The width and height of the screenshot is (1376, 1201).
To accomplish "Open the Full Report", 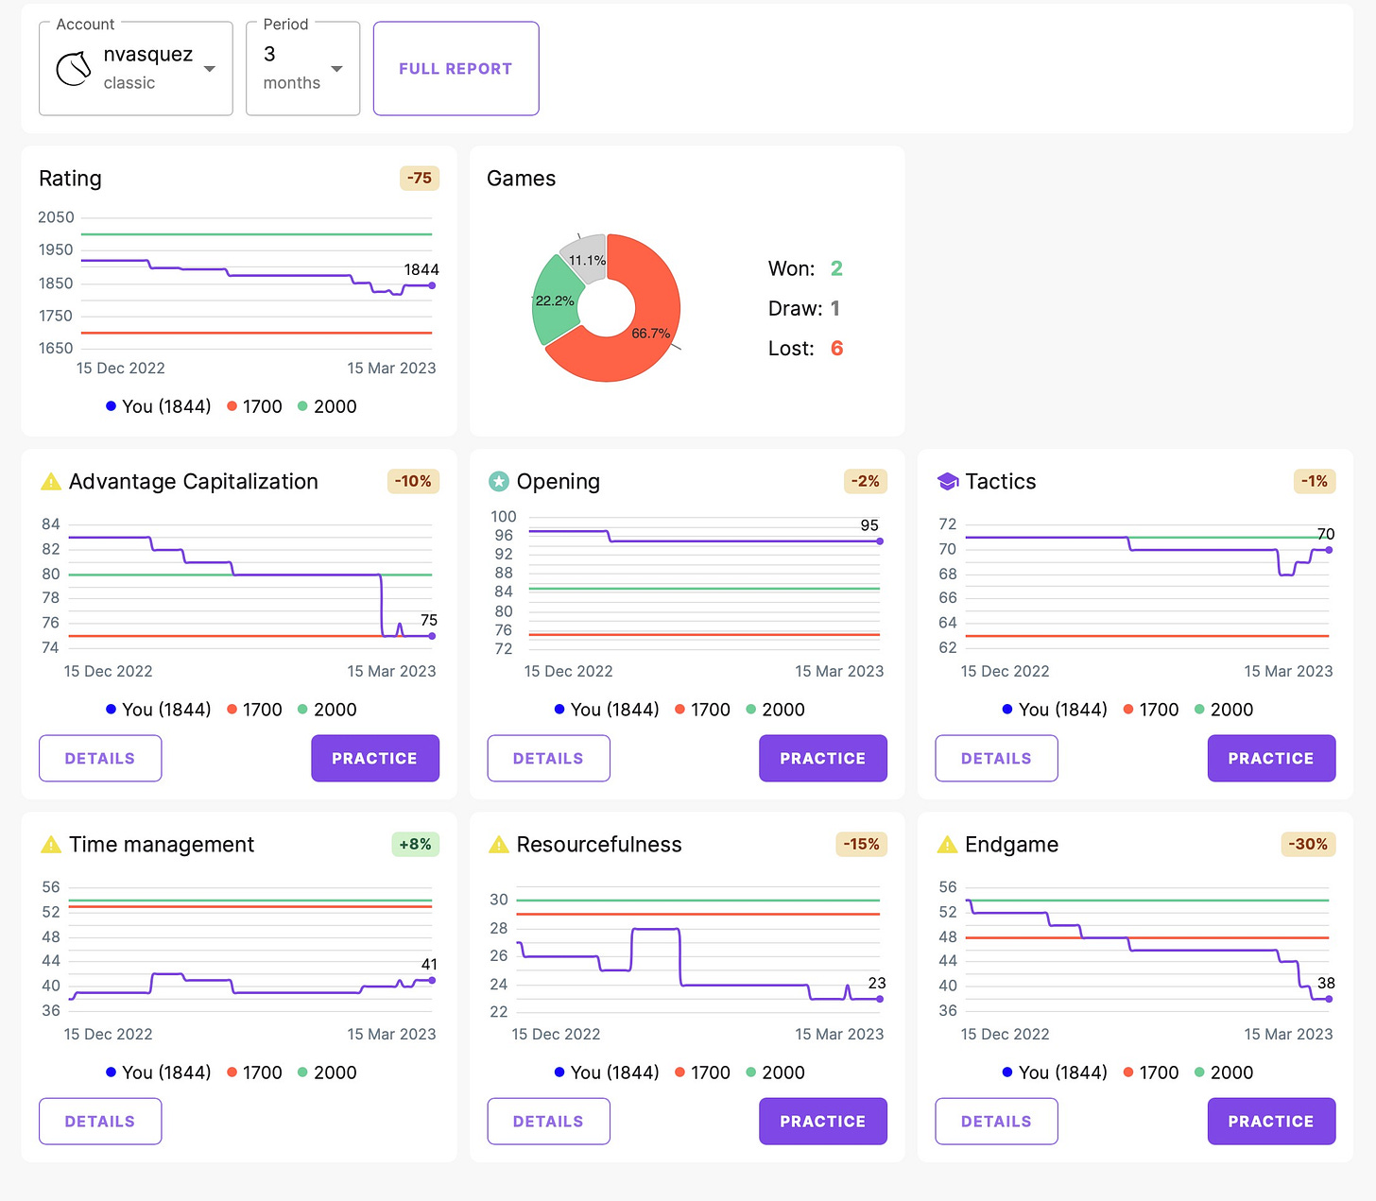I will [x=456, y=69].
